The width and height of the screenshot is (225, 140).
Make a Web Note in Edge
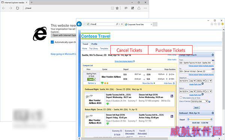click(x=133, y=8)
